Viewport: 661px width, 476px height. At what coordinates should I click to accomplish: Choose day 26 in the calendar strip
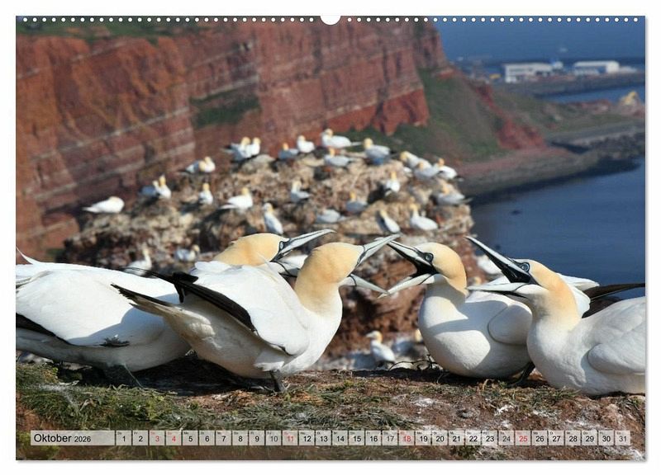click(540, 438)
